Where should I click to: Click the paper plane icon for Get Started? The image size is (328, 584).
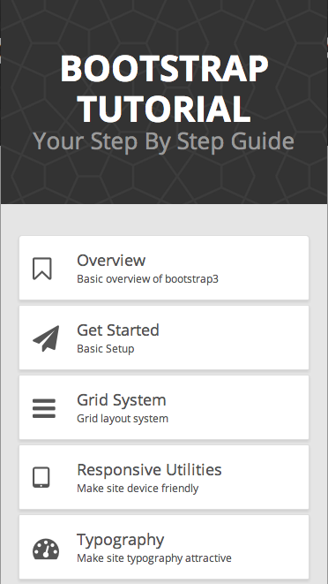(46, 338)
